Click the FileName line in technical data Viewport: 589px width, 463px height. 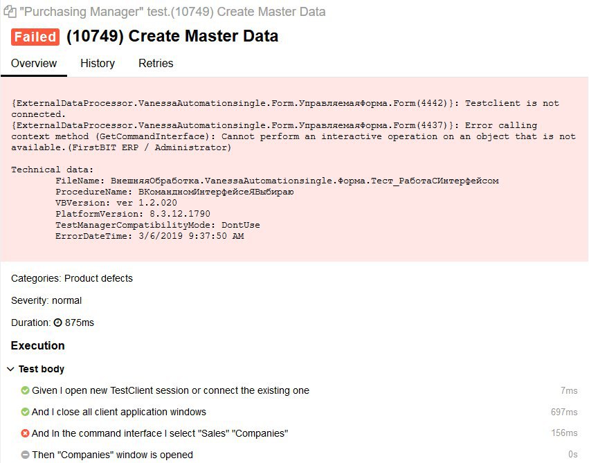click(x=278, y=181)
